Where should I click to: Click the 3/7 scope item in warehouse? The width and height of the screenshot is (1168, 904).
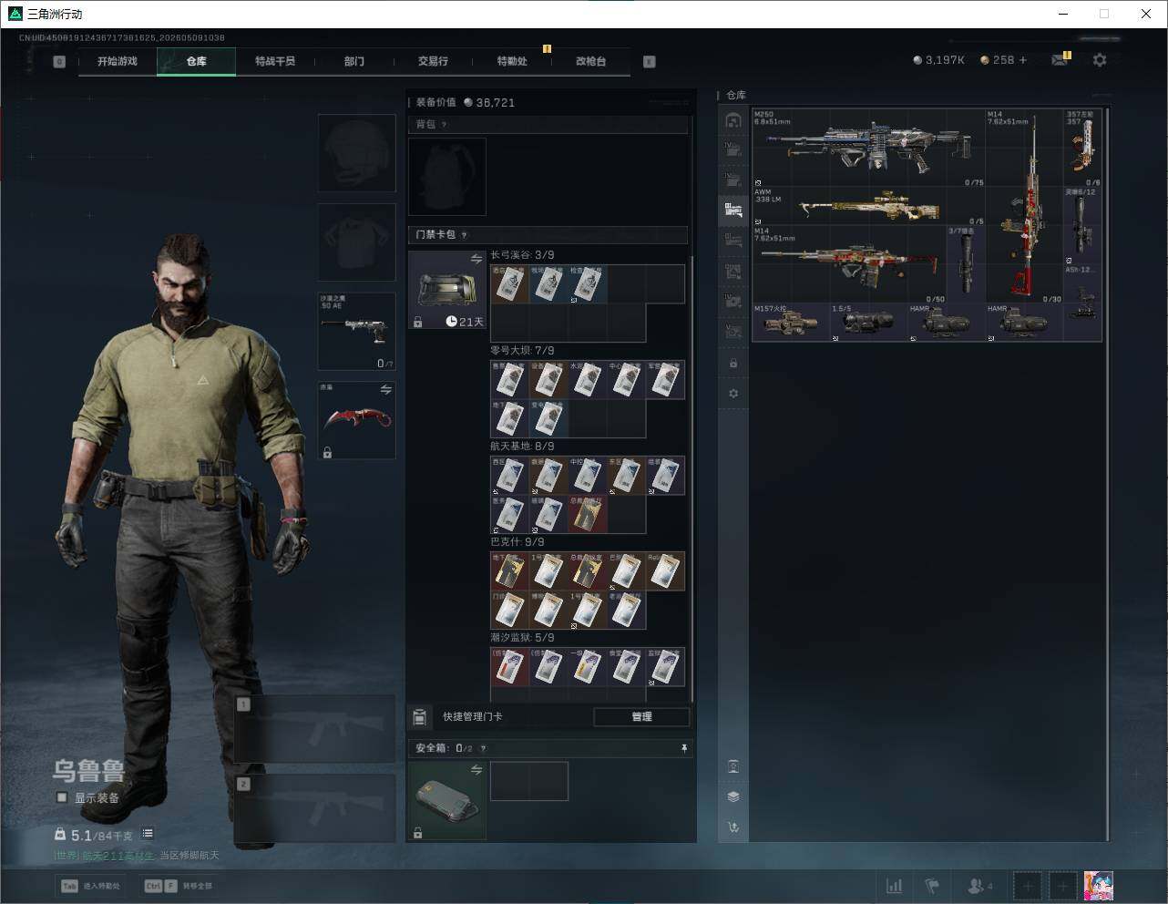click(966, 264)
